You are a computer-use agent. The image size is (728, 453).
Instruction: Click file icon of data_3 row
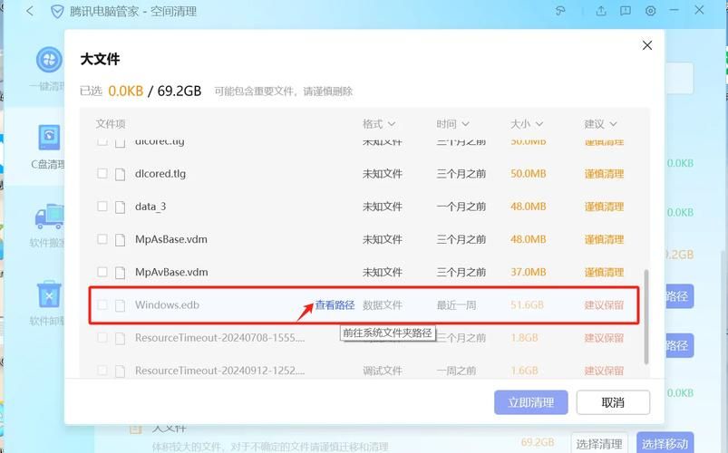click(x=121, y=207)
